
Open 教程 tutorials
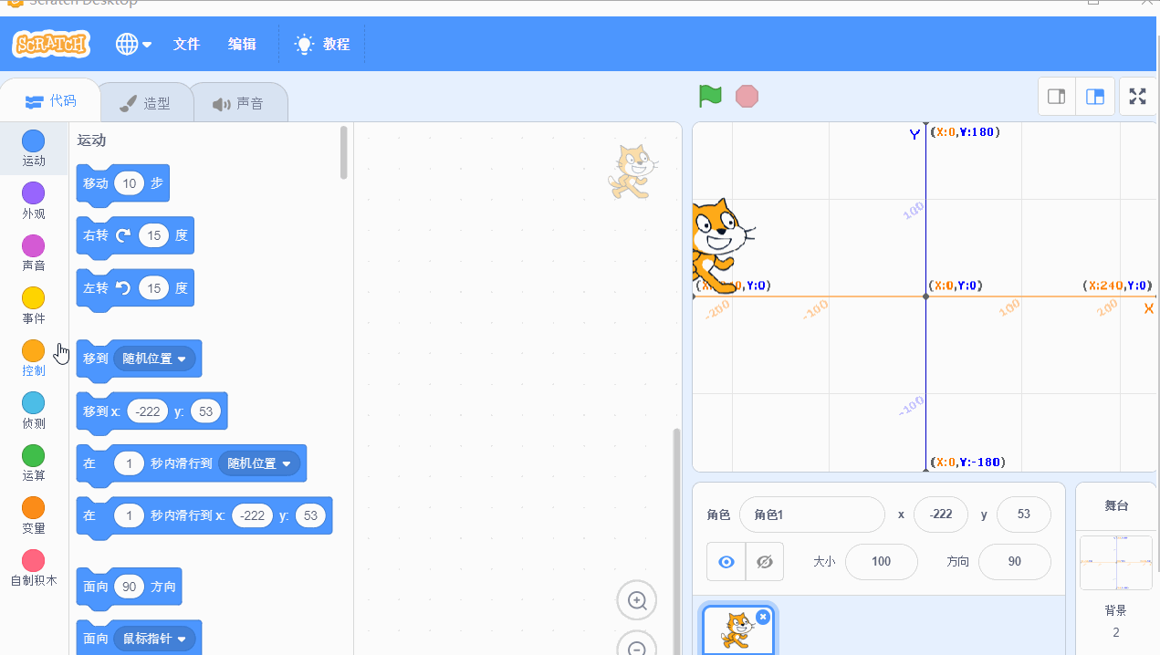click(x=322, y=44)
